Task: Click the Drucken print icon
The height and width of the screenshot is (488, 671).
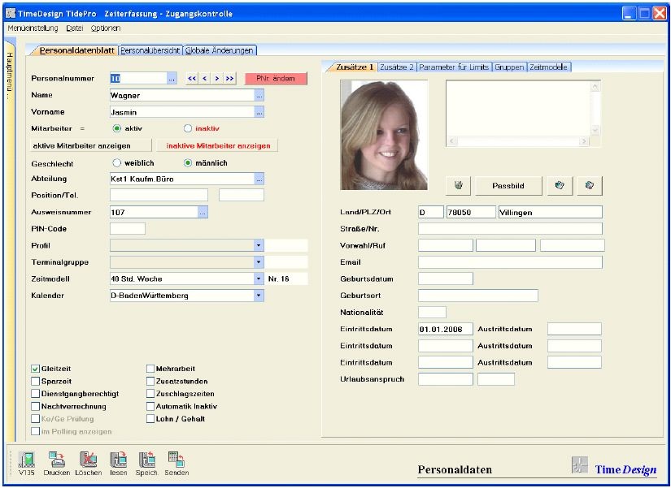Action: pyautogui.click(x=56, y=459)
